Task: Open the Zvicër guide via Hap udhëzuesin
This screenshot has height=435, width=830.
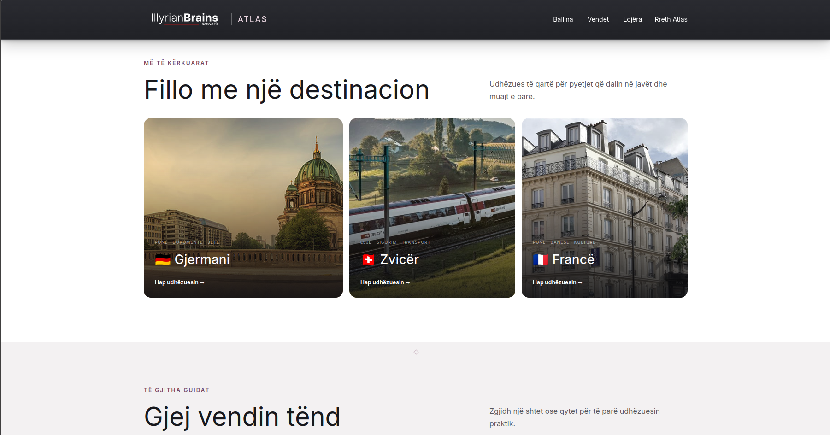Action: click(385, 282)
